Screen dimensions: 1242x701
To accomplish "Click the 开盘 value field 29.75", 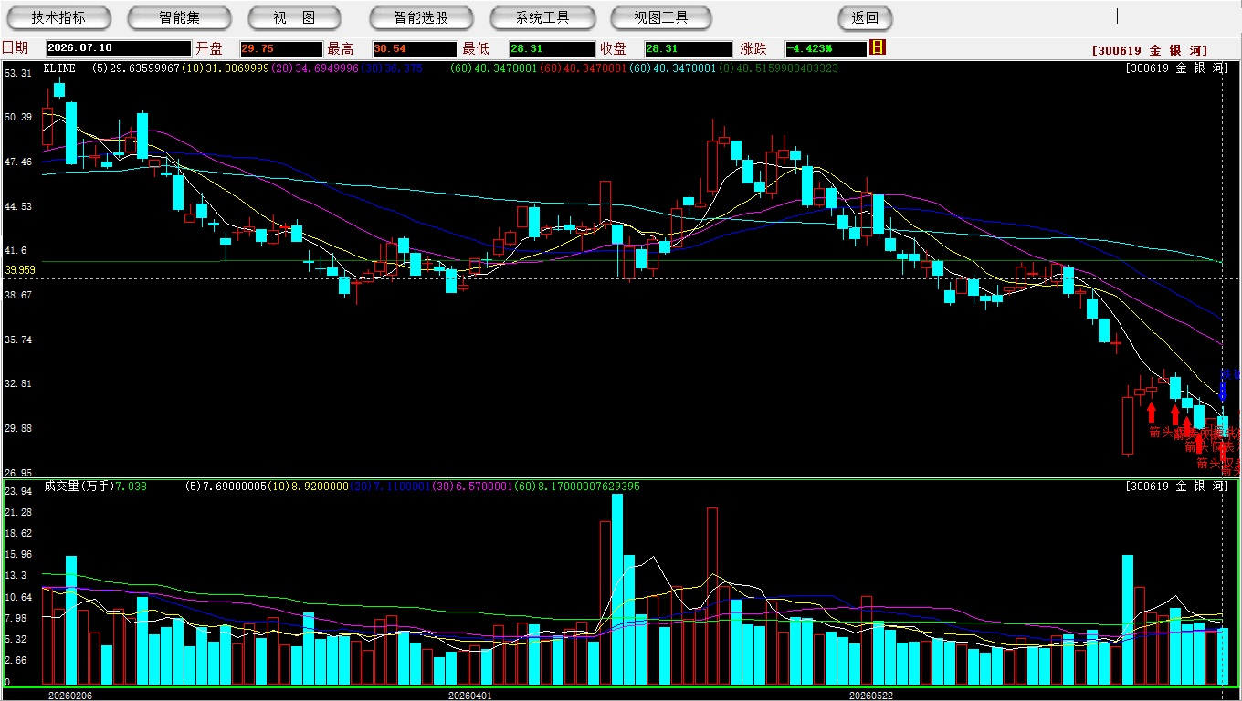I will click(280, 48).
